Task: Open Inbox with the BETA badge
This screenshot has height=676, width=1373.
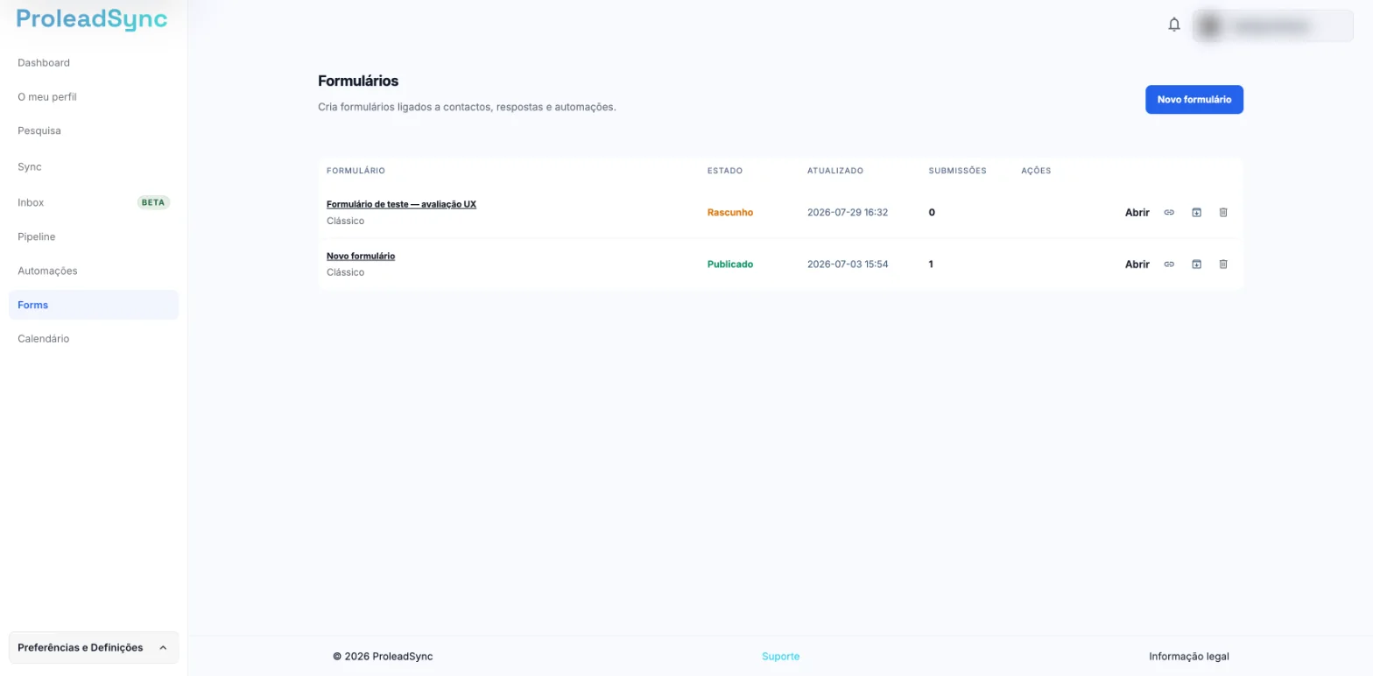Action: coord(94,202)
